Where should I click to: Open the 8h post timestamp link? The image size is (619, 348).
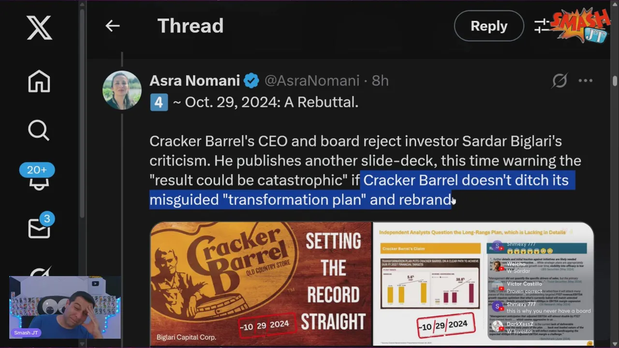point(380,81)
